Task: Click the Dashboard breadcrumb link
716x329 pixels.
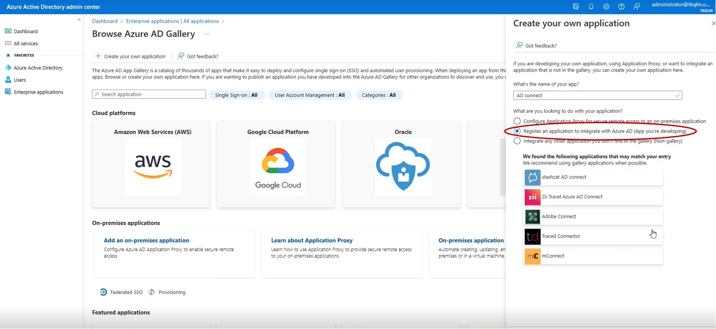Action: [105, 21]
